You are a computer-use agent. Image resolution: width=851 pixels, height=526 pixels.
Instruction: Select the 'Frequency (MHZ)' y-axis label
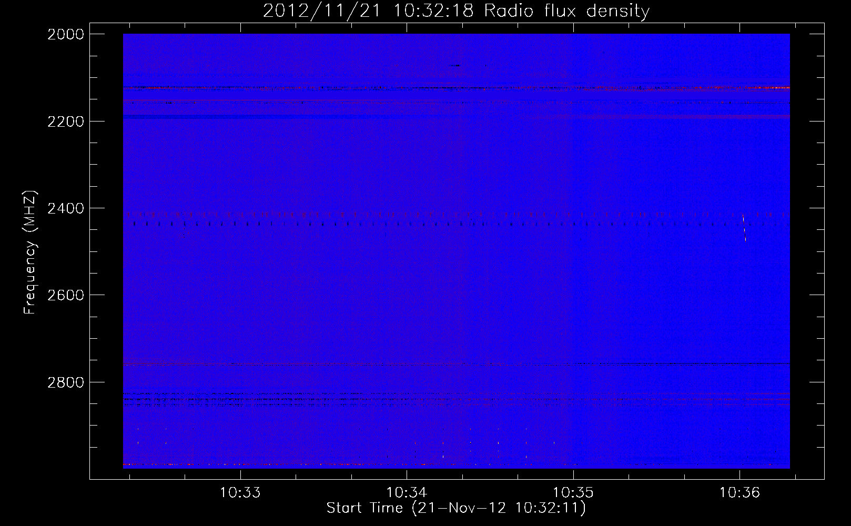(30, 252)
